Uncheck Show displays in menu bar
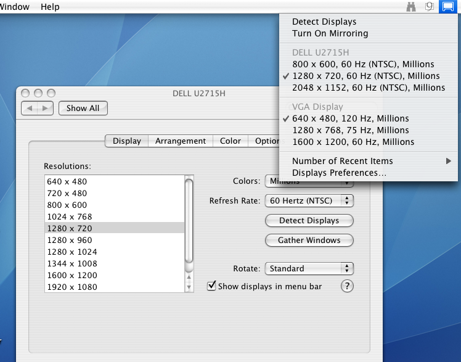 click(212, 286)
